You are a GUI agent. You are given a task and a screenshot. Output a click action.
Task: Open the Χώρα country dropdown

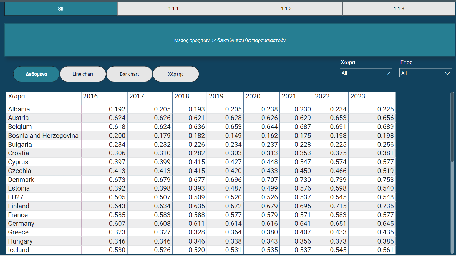click(x=366, y=73)
